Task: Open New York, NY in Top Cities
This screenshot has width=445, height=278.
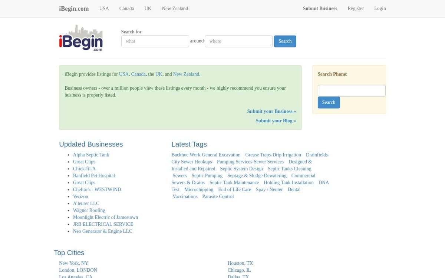Action: [74, 263]
